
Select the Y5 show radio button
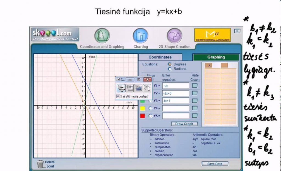point(150,116)
